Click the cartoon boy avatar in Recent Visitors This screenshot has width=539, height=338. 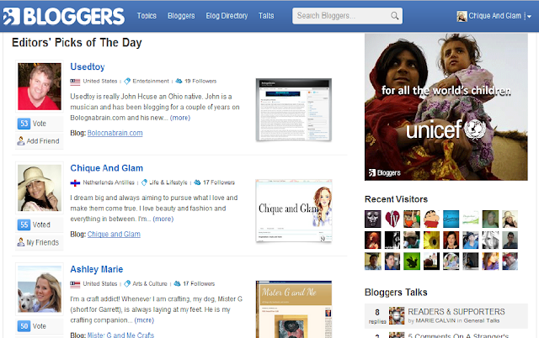(x=431, y=219)
